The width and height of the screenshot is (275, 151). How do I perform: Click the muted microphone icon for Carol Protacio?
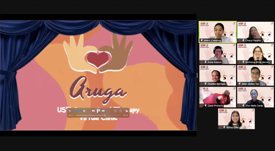pos(202,106)
